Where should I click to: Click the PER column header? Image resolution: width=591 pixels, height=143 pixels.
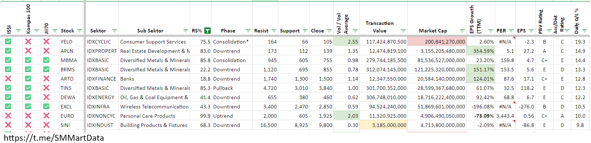tap(501, 31)
